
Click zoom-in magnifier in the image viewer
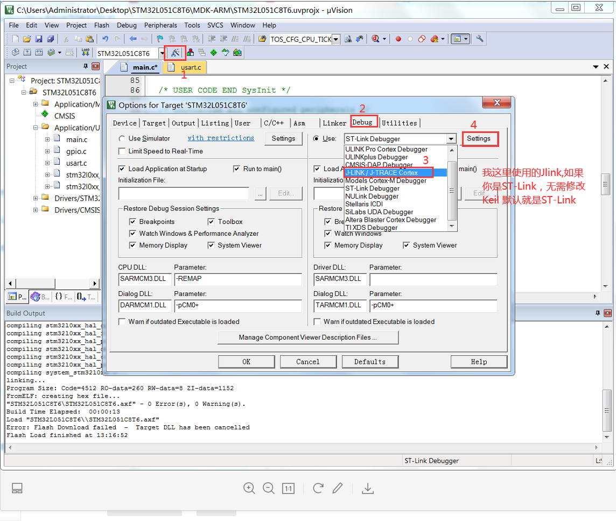249,488
